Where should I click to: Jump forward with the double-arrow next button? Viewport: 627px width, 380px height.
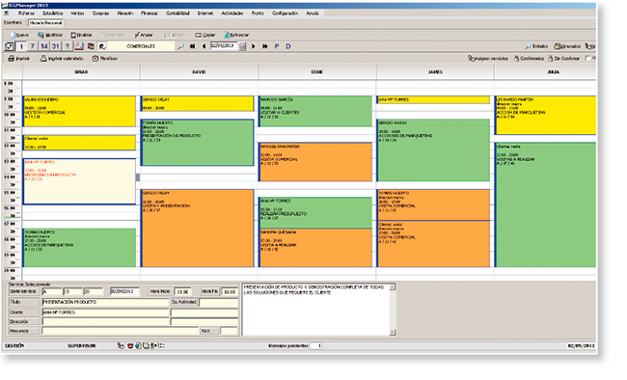click(264, 46)
